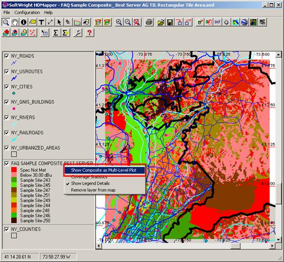Select Remove layer from map
284x262 pixels.
coord(105,190)
